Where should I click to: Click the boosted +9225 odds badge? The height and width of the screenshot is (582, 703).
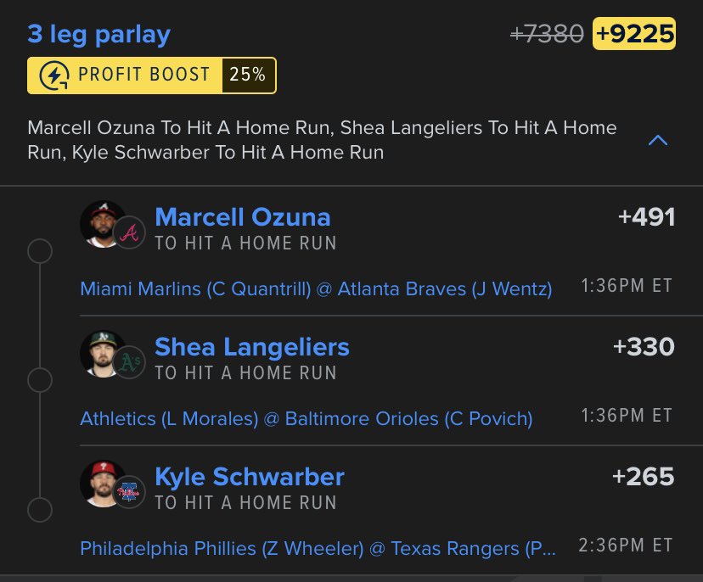pos(634,34)
